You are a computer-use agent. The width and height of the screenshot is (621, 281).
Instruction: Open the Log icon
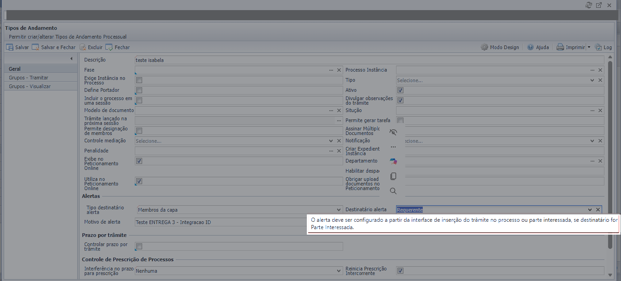(598, 47)
